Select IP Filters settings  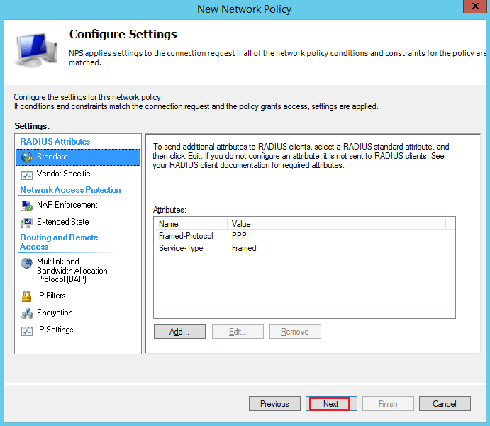point(51,296)
